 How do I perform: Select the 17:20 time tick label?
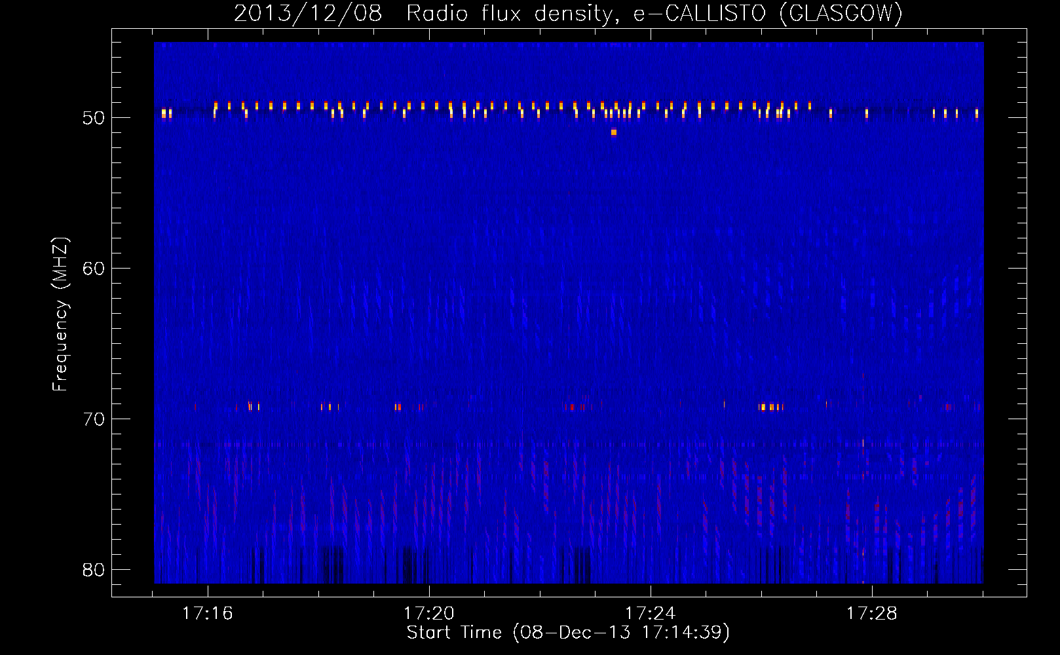point(429,614)
